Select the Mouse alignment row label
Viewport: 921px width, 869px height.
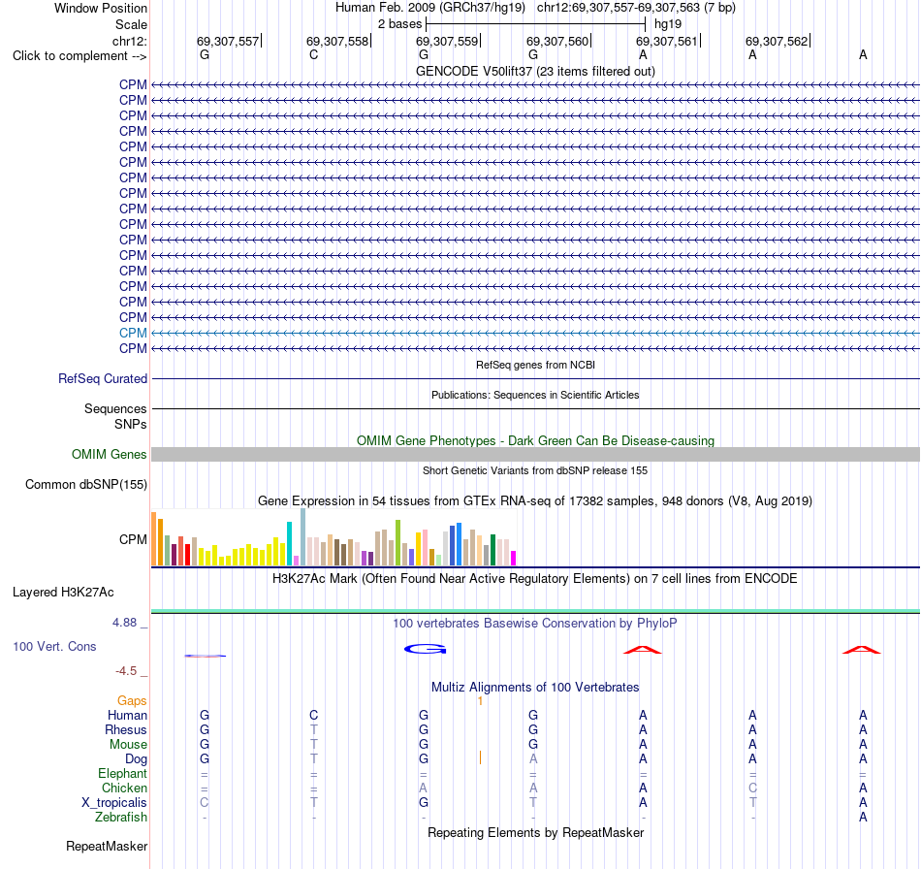click(128, 745)
